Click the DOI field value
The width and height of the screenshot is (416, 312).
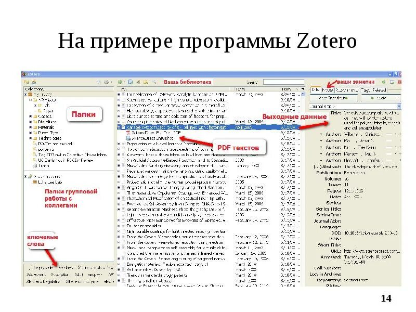pyautogui.click(x=371, y=233)
